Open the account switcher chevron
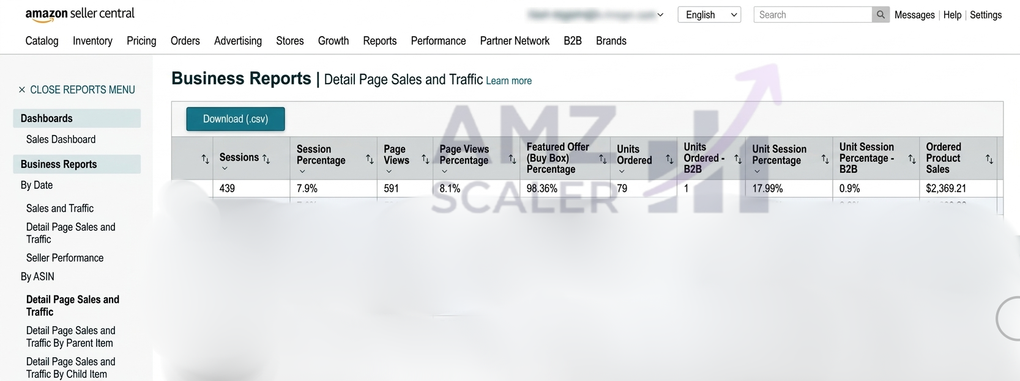 point(660,15)
